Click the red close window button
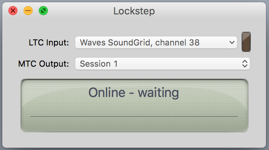The width and height of the screenshot is (269, 150). point(13,11)
